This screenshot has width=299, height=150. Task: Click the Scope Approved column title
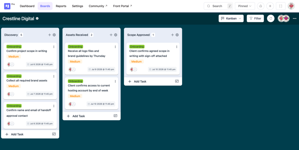pos(138,35)
